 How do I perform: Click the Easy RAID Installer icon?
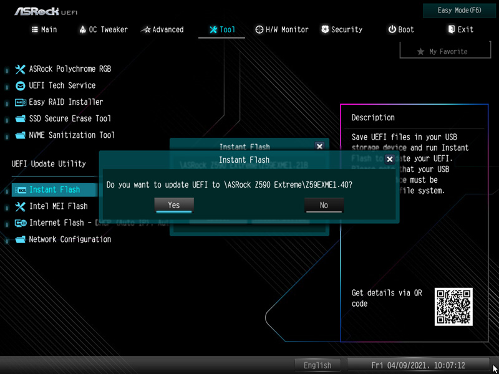click(21, 102)
